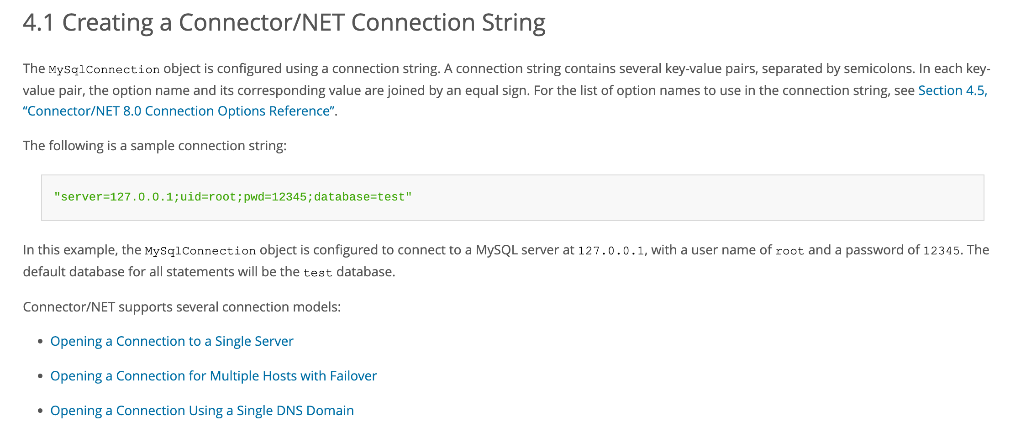This screenshot has width=1021, height=433.
Task: Click the inline "root" user name text
Action: click(x=789, y=251)
